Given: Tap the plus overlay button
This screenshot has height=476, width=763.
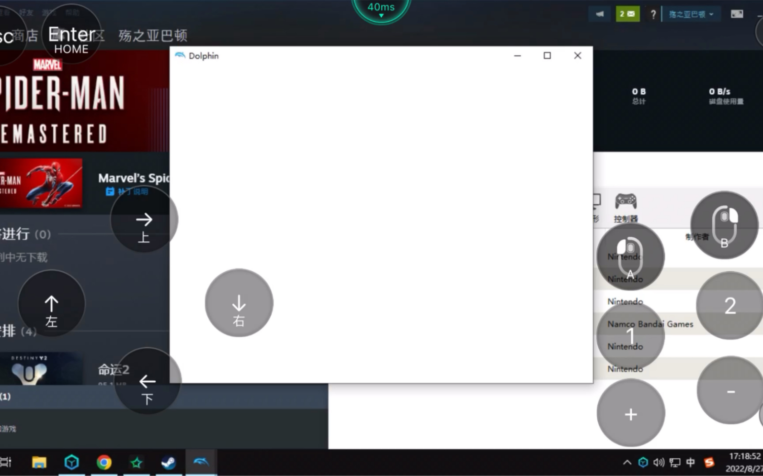Looking at the screenshot, I should [631, 413].
